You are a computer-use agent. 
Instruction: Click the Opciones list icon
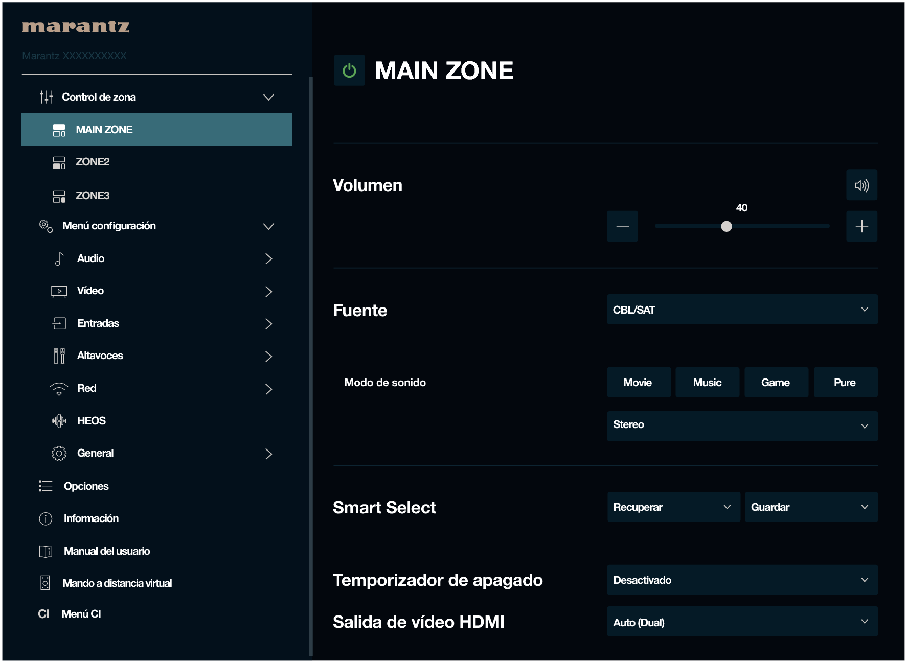click(46, 486)
